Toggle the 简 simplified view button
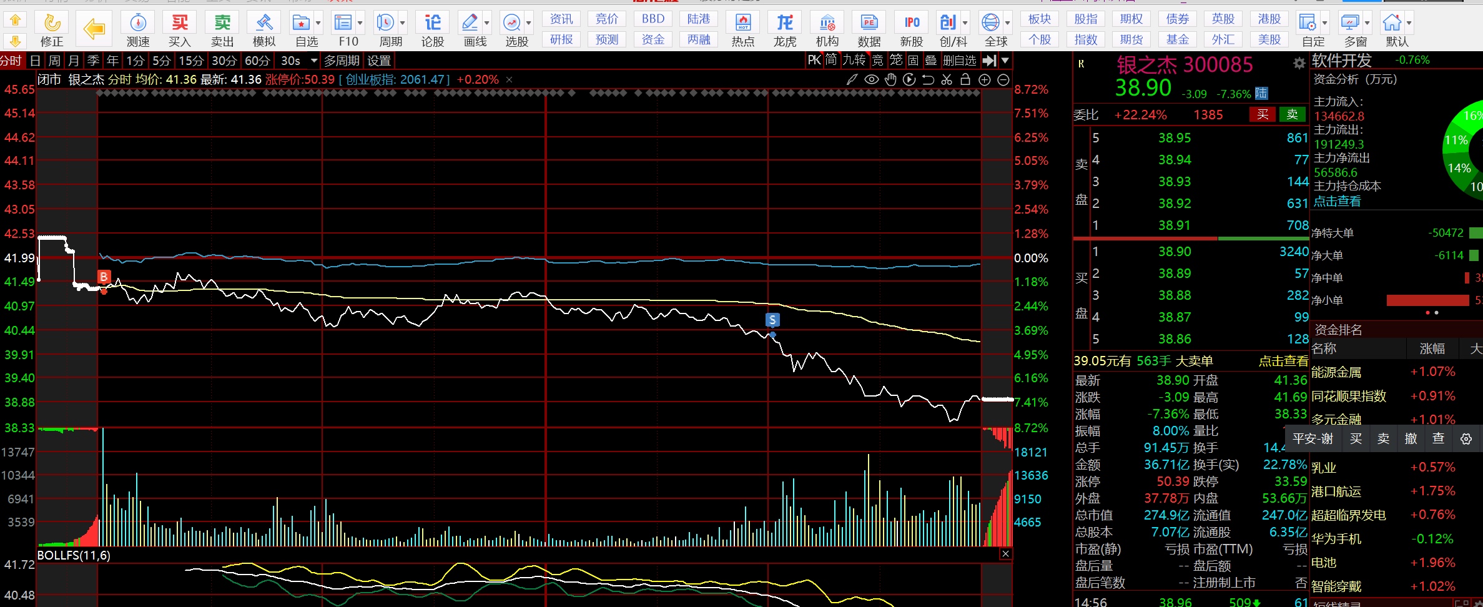The width and height of the screenshot is (1483, 607). (x=831, y=60)
